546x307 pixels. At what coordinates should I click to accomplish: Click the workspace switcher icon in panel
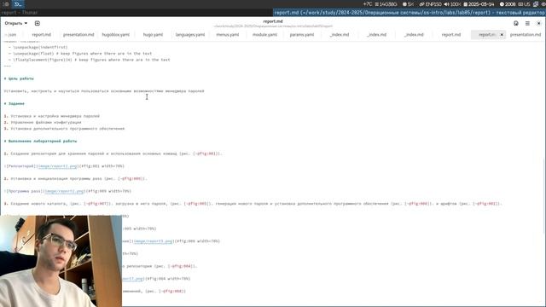coord(6,4)
